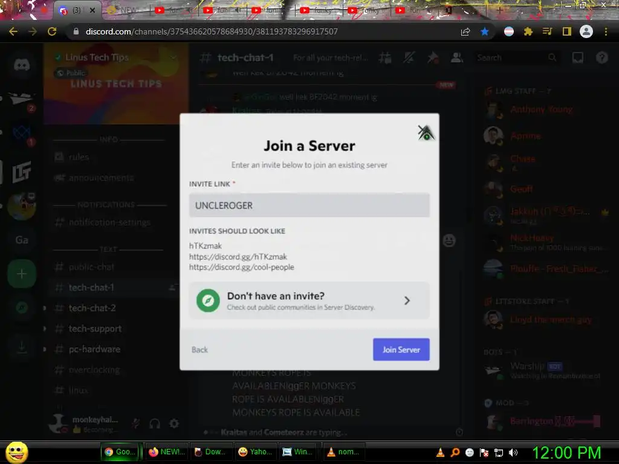Open the nom... VLC taskbar item
This screenshot has height=464, width=619.
click(343, 452)
